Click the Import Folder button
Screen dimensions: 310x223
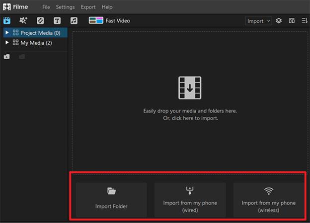[111, 199]
